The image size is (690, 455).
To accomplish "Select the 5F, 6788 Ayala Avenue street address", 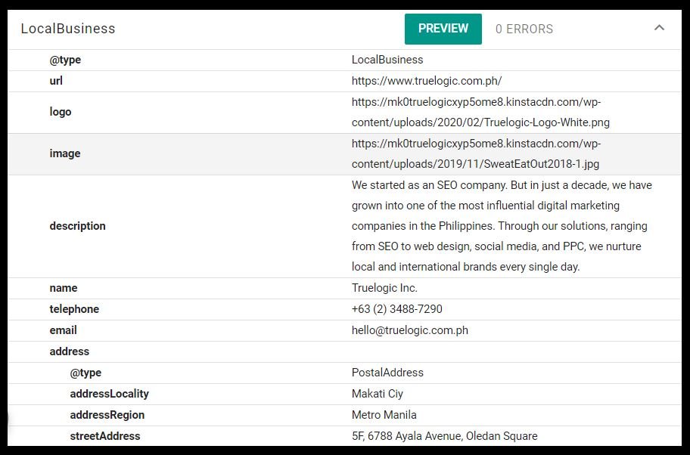I will point(444,436).
